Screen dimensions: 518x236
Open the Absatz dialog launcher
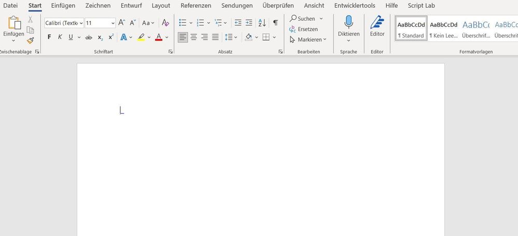tap(281, 52)
